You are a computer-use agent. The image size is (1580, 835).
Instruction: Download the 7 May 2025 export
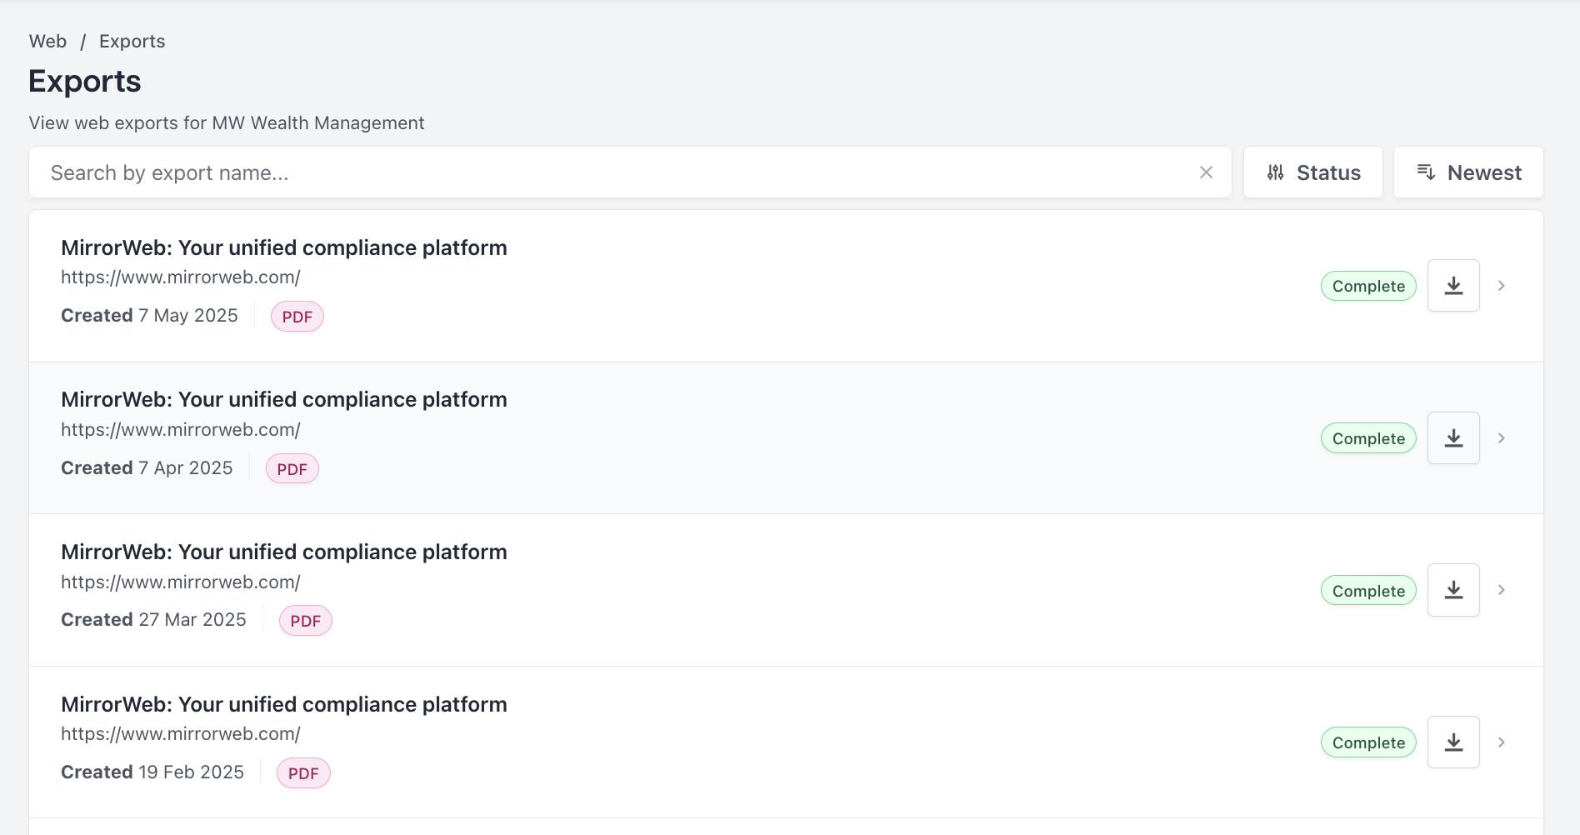coord(1453,286)
